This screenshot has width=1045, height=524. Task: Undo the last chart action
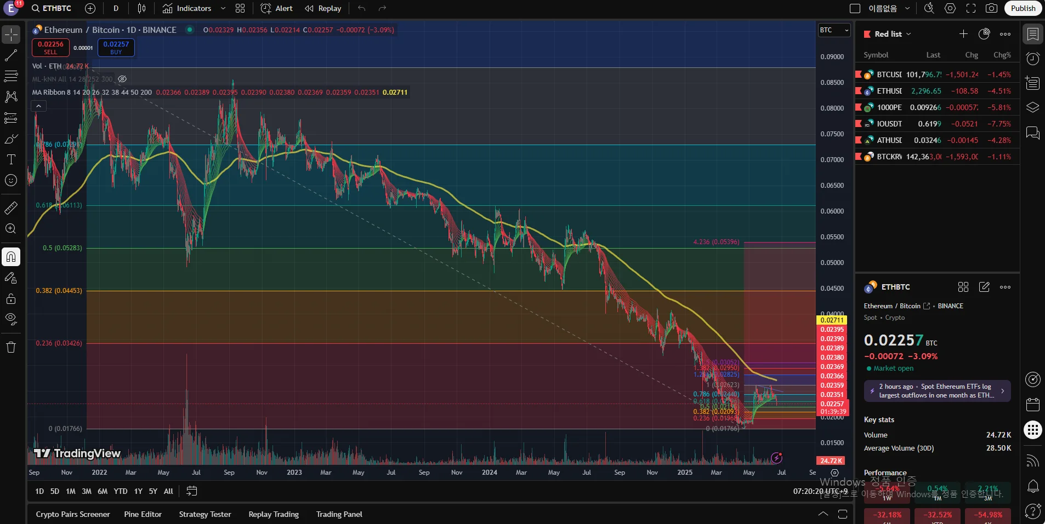tap(362, 8)
